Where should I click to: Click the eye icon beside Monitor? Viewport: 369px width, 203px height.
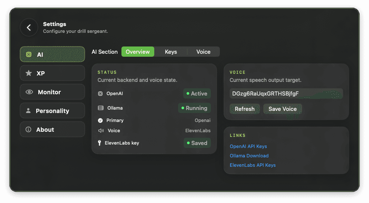[x=29, y=92]
